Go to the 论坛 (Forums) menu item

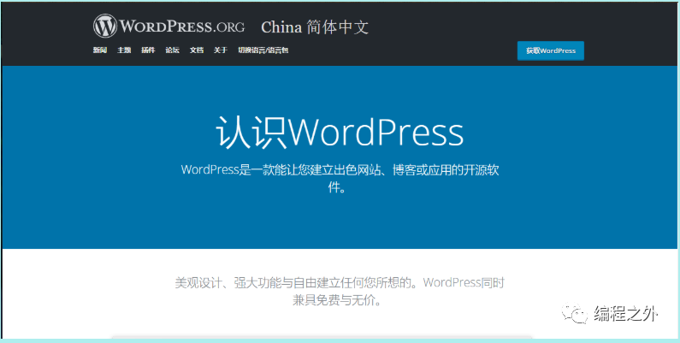pos(172,50)
